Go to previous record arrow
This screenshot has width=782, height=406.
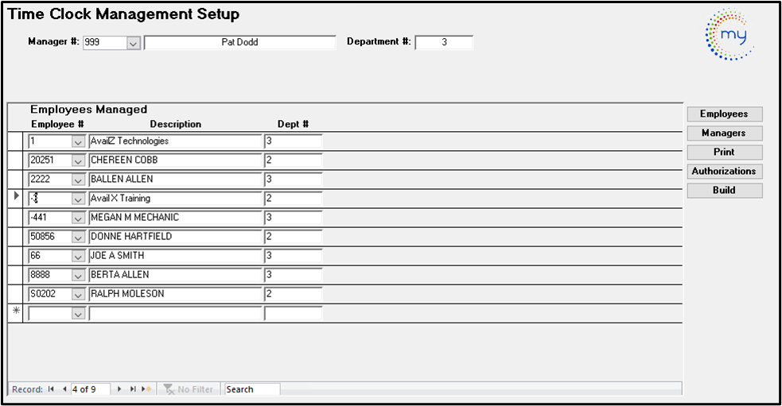(x=64, y=389)
